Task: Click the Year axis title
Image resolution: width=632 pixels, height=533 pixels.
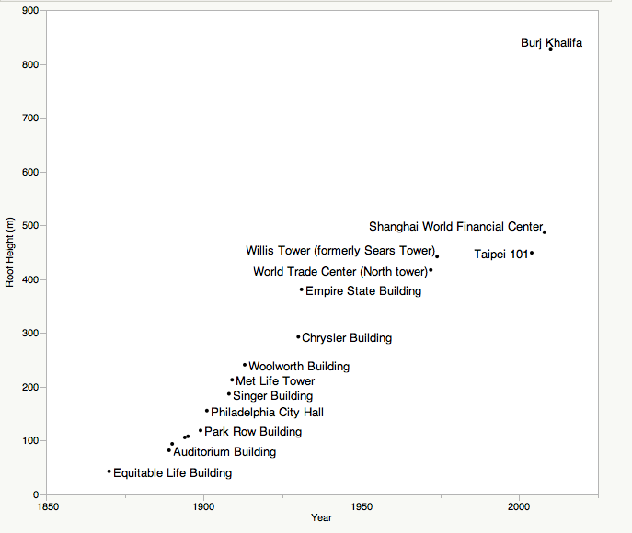Action: 321,517
